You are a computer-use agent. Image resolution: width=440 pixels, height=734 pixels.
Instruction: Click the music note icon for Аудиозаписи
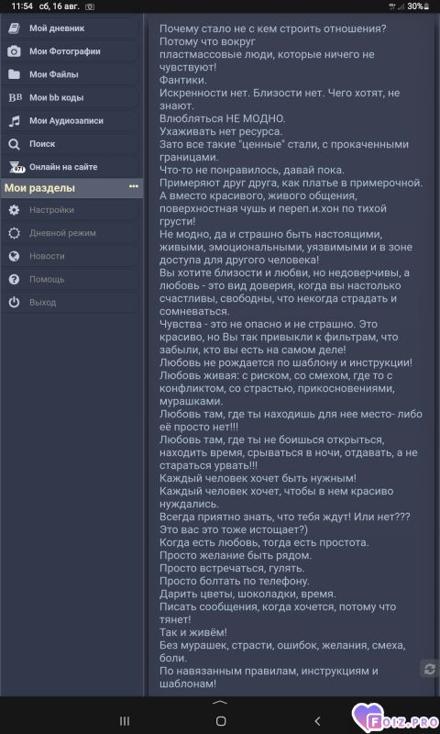point(15,121)
